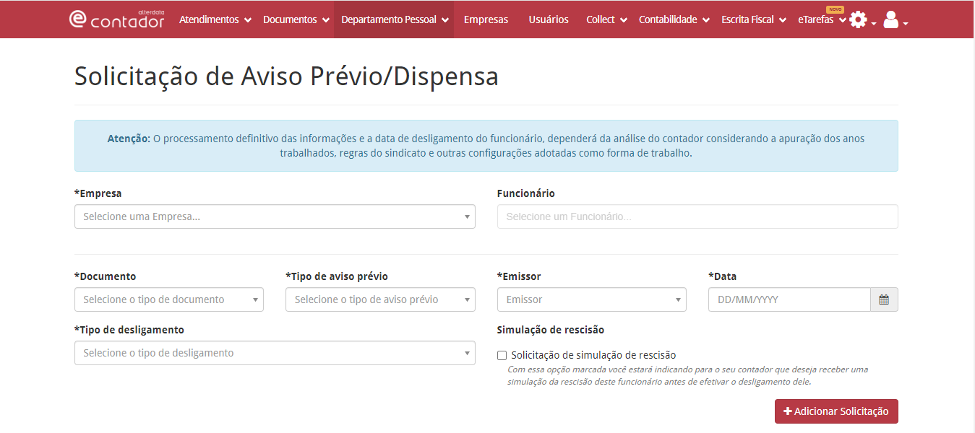The width and height of the screenshot is (975, 433).
Task: Click the NOVO badge above eTarefas
Action: point(835,9)
